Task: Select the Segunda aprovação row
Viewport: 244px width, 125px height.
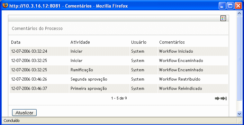Action: pyautogui.click(x=119, y=79)
